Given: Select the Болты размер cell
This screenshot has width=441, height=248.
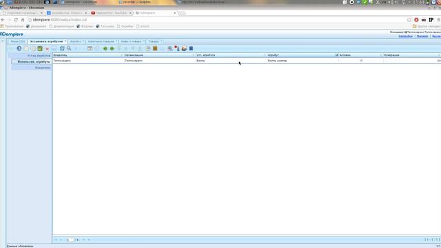Looking at the screenshot, I should coord(302,61).
